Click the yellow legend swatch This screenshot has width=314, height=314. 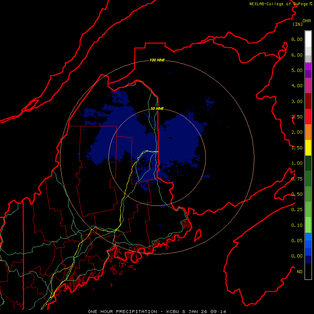[x=308, y=148]
